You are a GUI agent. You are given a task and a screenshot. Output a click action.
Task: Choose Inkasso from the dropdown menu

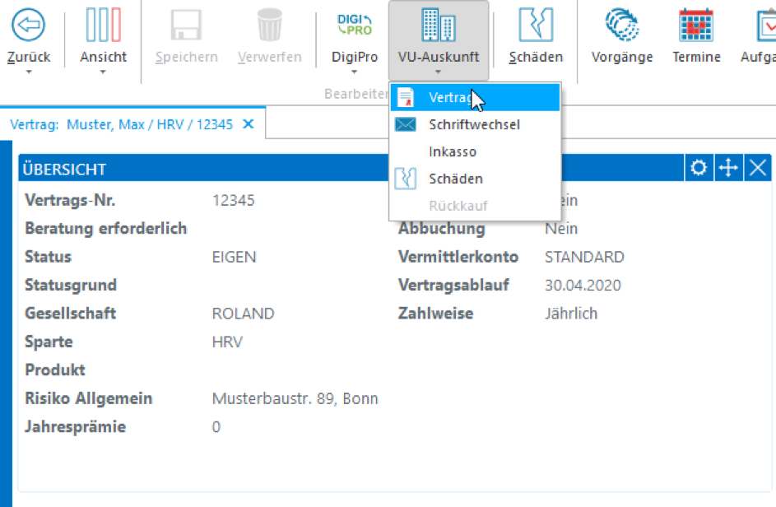[453, 152]
